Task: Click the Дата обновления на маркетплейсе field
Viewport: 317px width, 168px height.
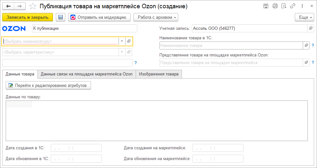Action: (x=218, y=159)
